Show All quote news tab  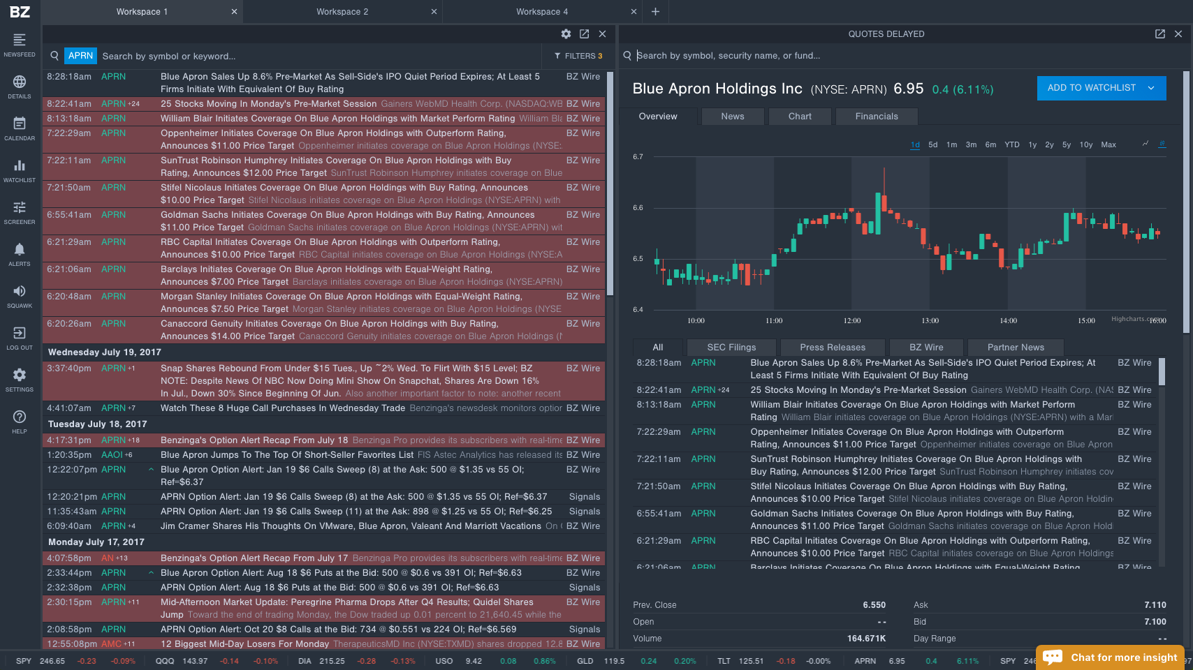(658, 348)
